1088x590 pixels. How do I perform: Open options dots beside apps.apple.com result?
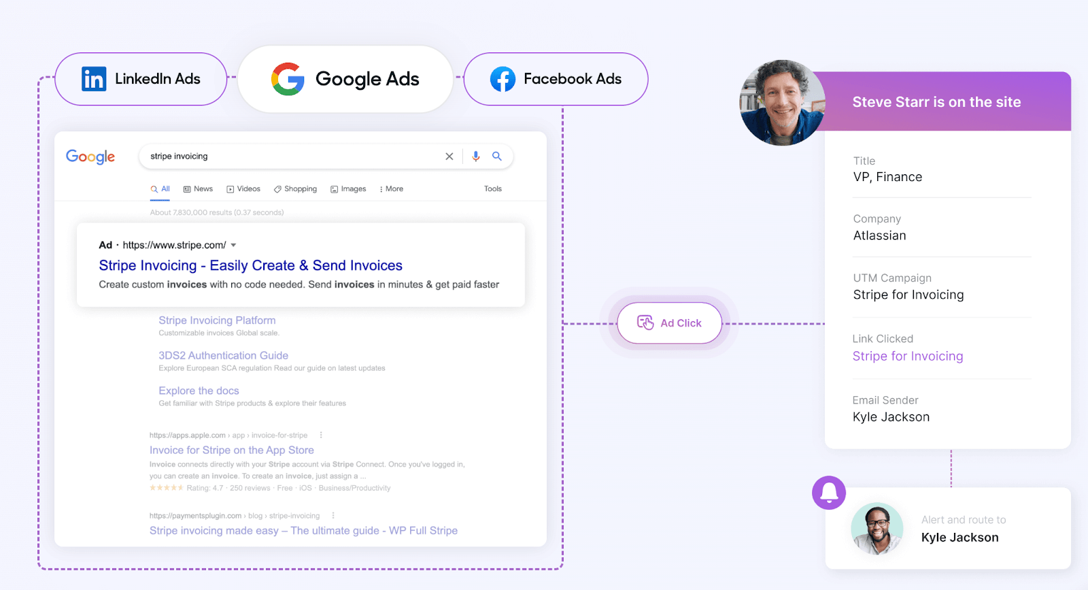coord(321,435)
